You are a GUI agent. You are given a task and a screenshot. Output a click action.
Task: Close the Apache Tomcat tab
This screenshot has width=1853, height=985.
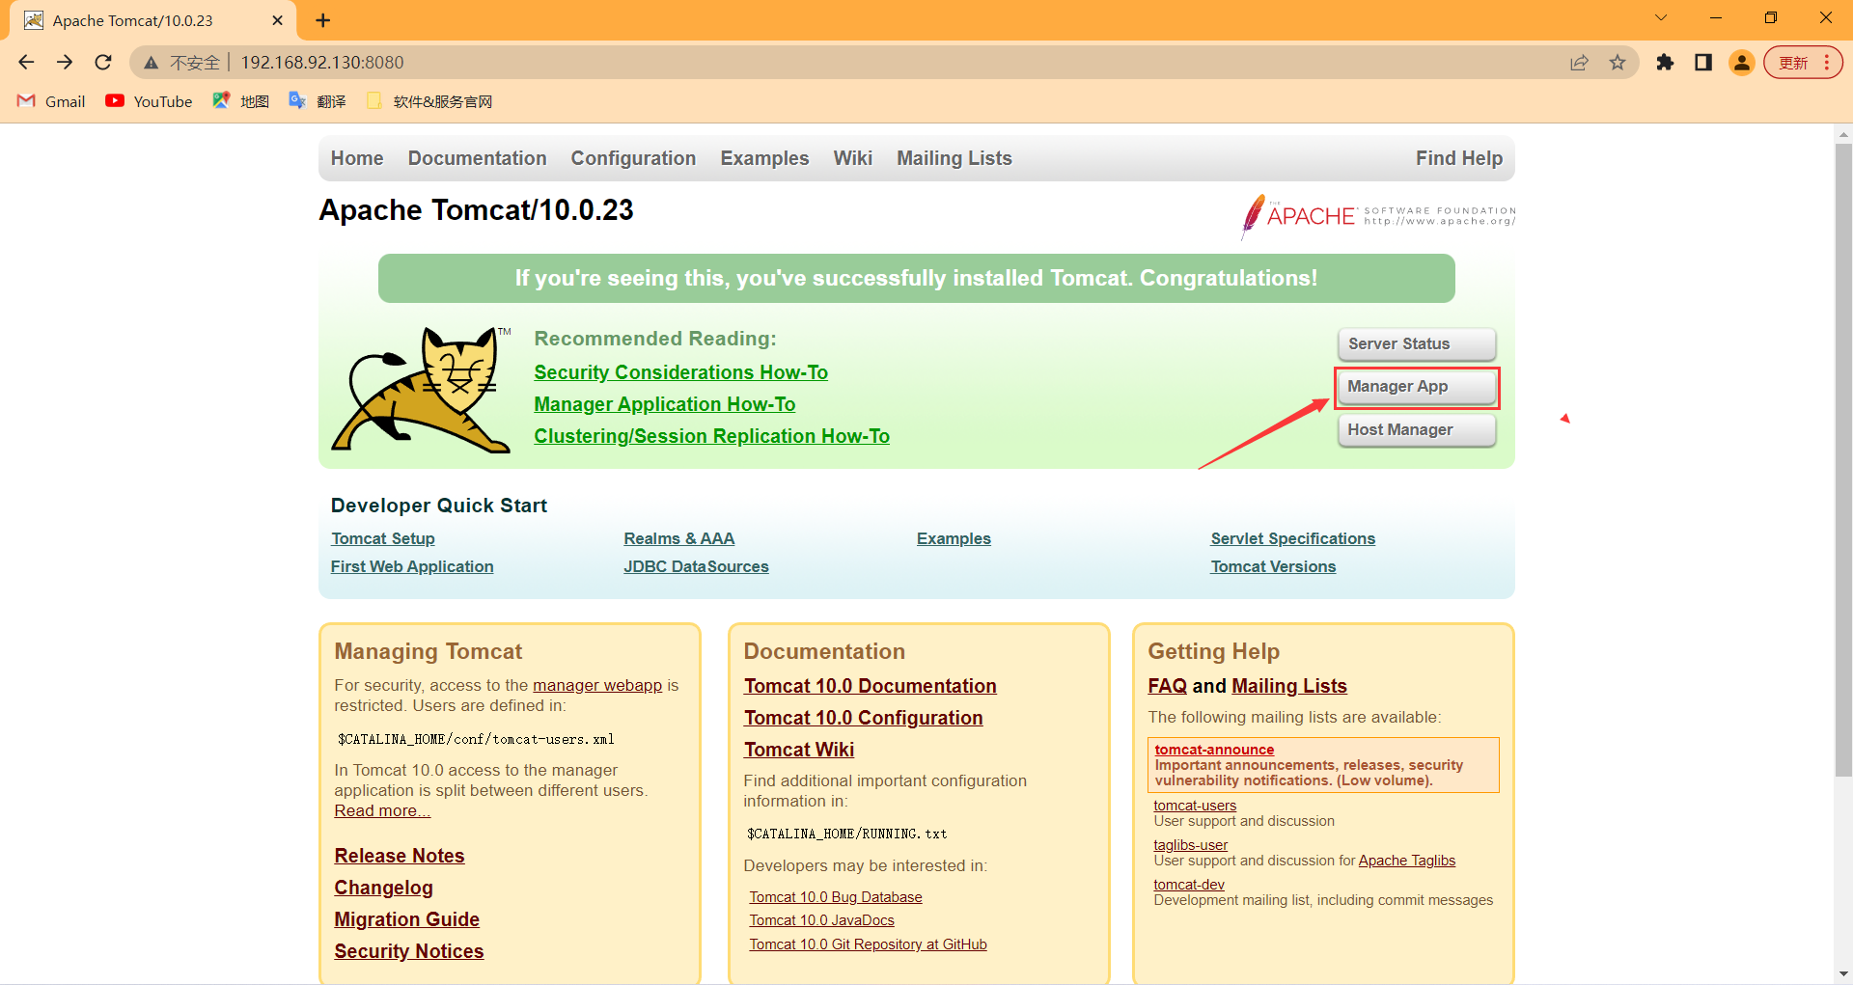pyautogui.click(x=278, y=20)
